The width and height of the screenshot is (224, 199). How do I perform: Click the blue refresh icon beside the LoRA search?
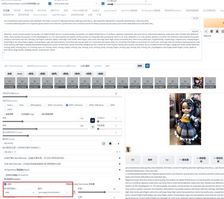pyautogui.click(x=147, y=66)
